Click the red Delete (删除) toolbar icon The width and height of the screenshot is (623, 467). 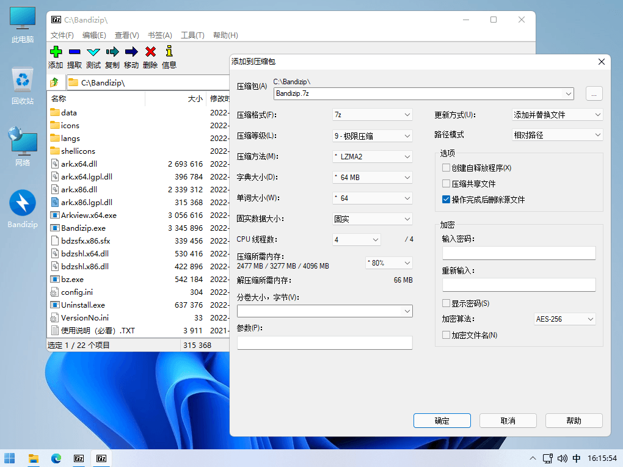[x=150, y=52]
